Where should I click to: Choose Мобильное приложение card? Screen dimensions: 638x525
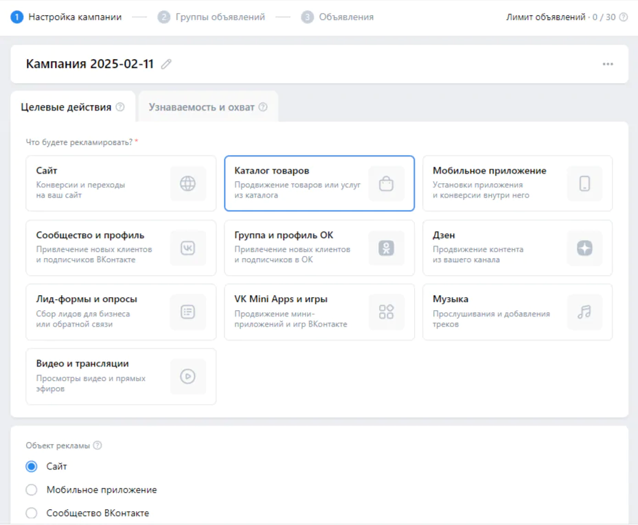tap(518, 183)
